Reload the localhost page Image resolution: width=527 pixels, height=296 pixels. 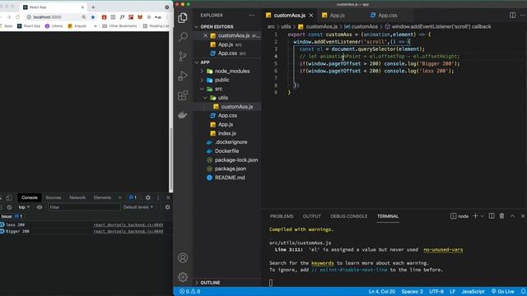18,17
